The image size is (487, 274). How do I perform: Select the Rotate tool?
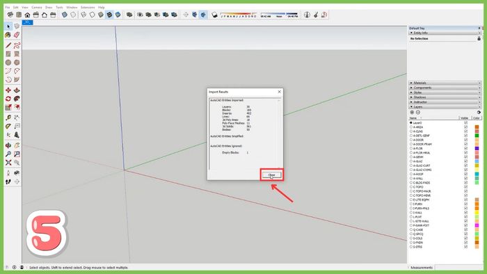pyautogui.click(x=8, y=99)
